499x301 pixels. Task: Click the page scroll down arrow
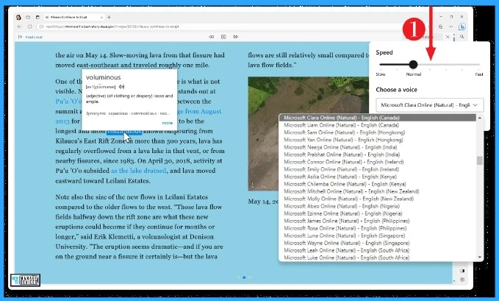(x=454, y=281)
